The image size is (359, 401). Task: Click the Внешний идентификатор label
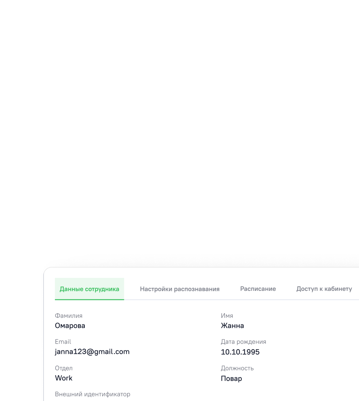point(93,394)
